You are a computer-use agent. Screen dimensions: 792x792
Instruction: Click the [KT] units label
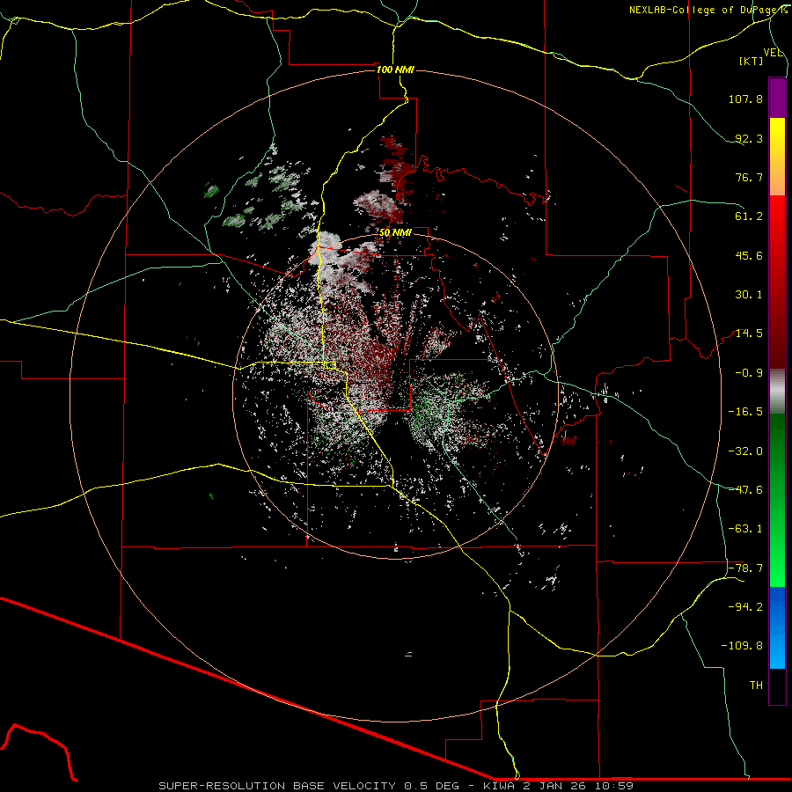(x=752, y=61)
